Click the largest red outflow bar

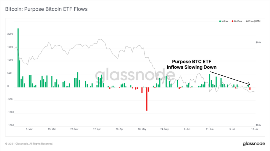tap(147, 99)
